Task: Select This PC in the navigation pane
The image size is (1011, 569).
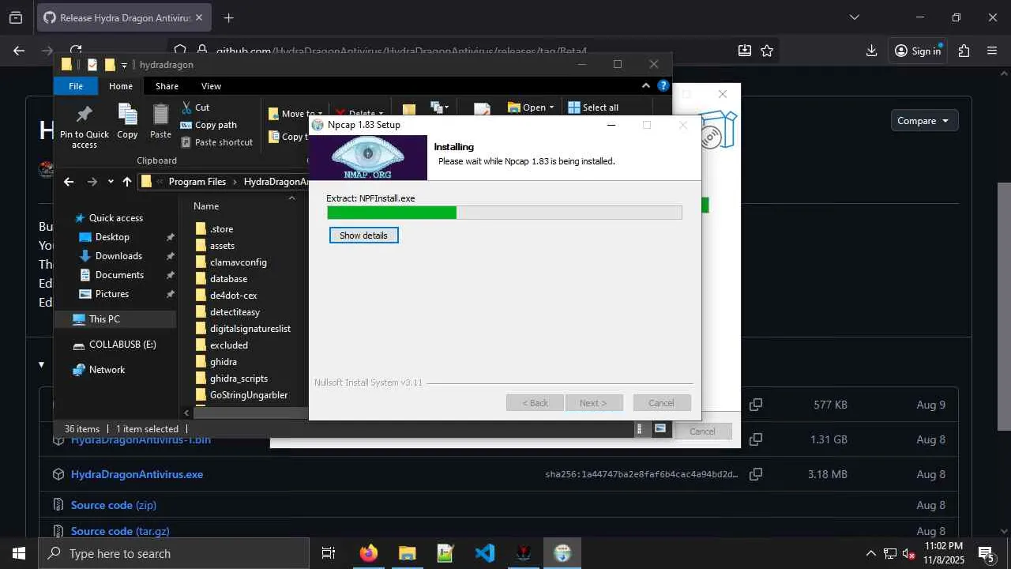Action: [x=104, y=319]
